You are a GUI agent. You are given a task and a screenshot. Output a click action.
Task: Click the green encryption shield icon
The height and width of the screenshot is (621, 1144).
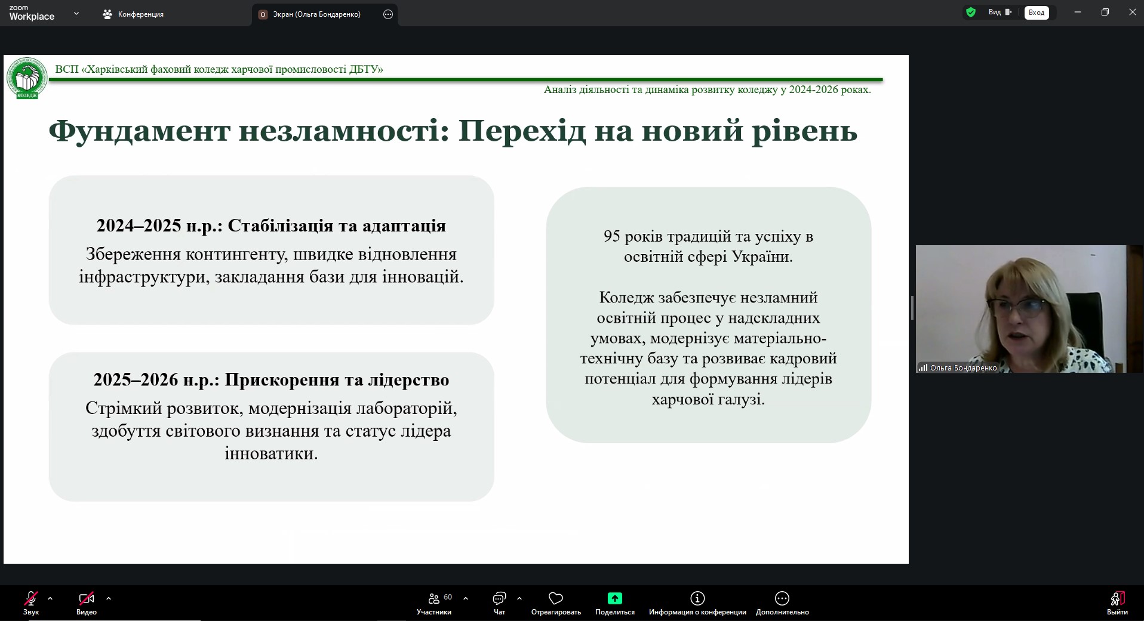[971, 12]
